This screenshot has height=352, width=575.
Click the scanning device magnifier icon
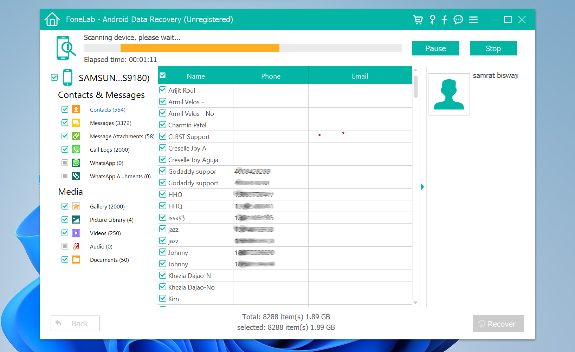tap(66, 48)
